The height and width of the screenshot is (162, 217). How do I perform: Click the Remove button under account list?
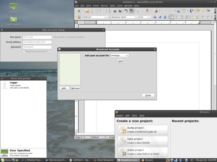pyautogui.click(x=75, y=88)
